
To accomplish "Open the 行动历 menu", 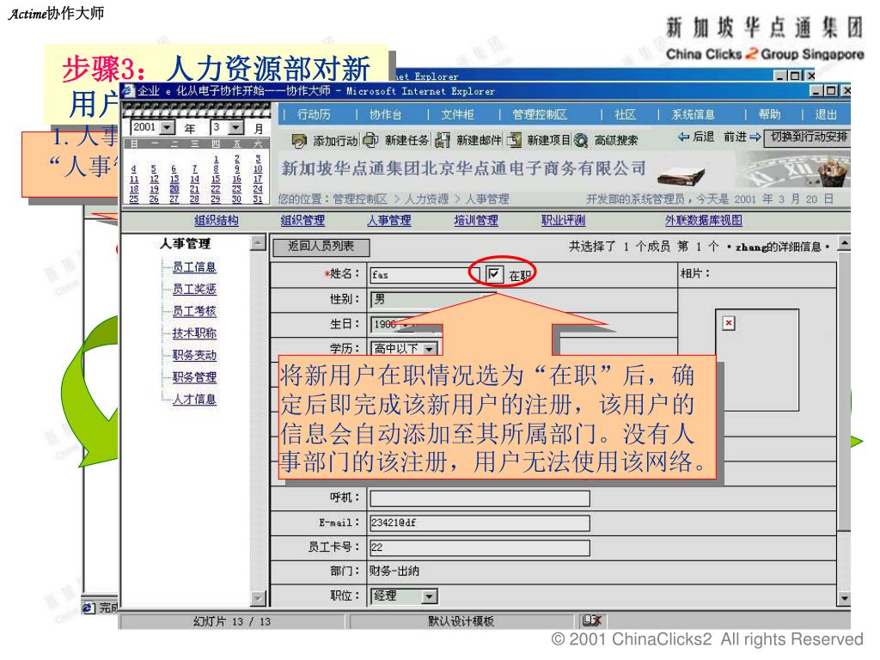I will point(314,114).
